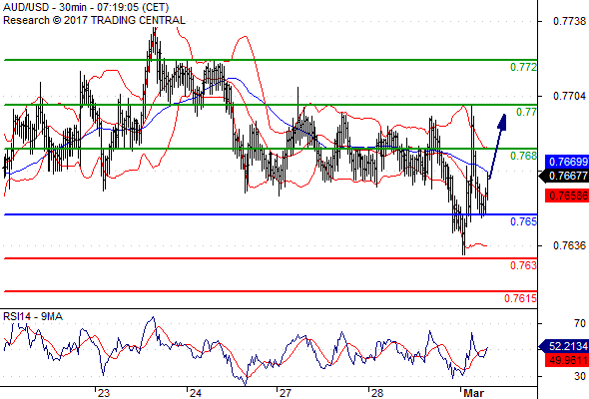Click the AUD/USD 30min chart title
589x399 pixels.
(x=86, y=7)
